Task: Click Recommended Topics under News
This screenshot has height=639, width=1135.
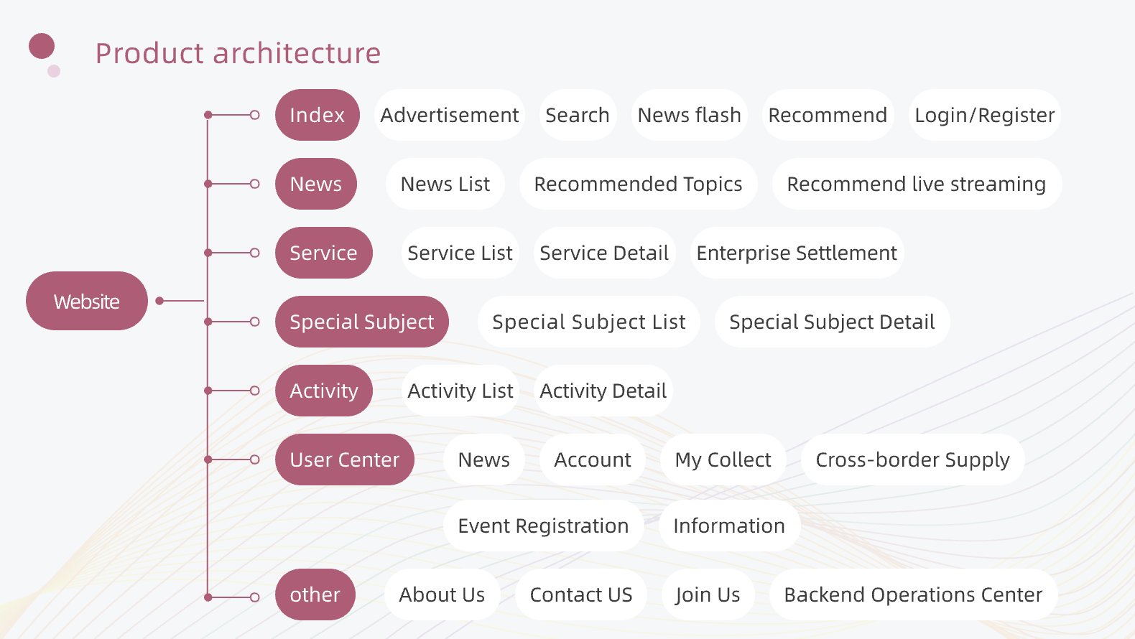Action: click(x=638, y=184)
